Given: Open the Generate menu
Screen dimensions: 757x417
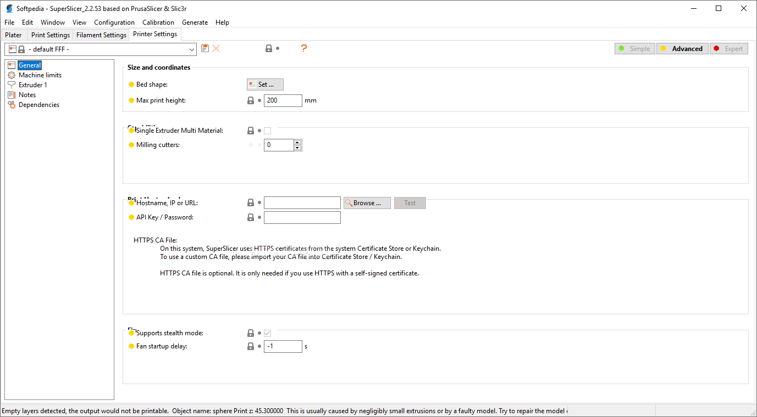Looking at the screenshot, I should click(x=195, y=22).
